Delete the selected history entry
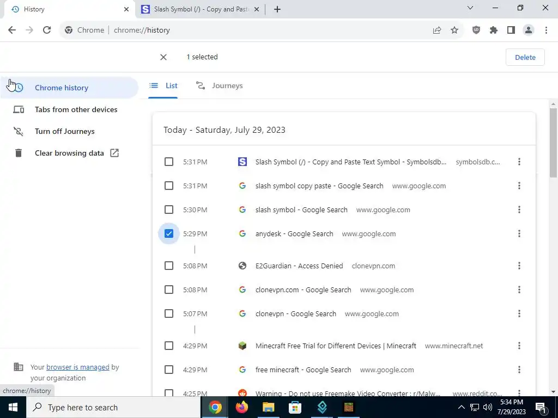Screen dimensions: 558x418 [525, 57]
